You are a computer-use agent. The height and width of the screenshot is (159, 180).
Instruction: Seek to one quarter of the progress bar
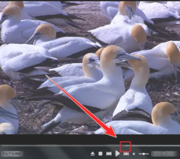click(46, 146)
